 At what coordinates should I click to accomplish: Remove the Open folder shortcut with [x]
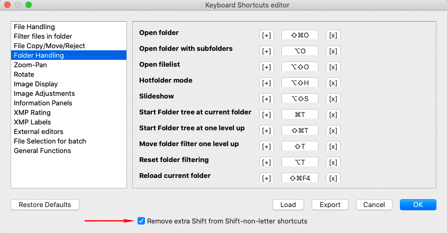[333, 35]
